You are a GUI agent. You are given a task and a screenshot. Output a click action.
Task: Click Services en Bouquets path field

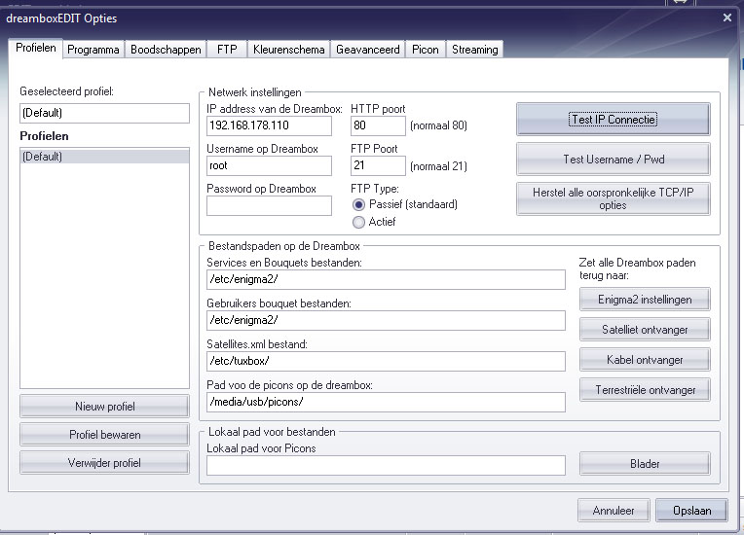[386, 279]
